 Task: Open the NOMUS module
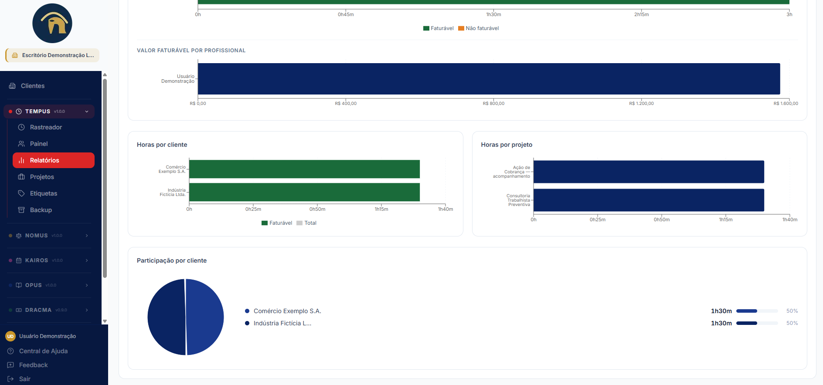pos(49,236)
